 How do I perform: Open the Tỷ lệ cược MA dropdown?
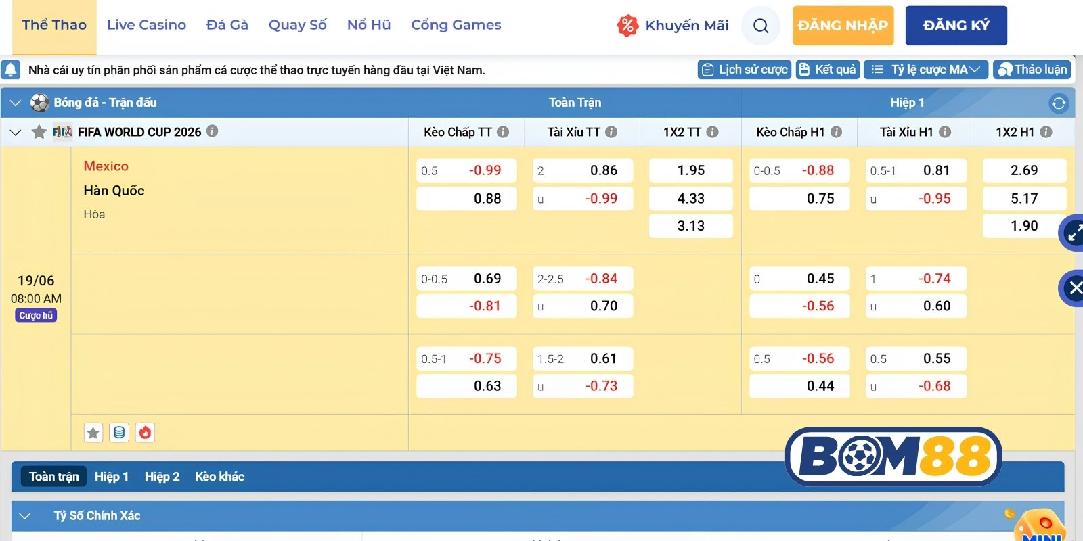click(926, 70)
